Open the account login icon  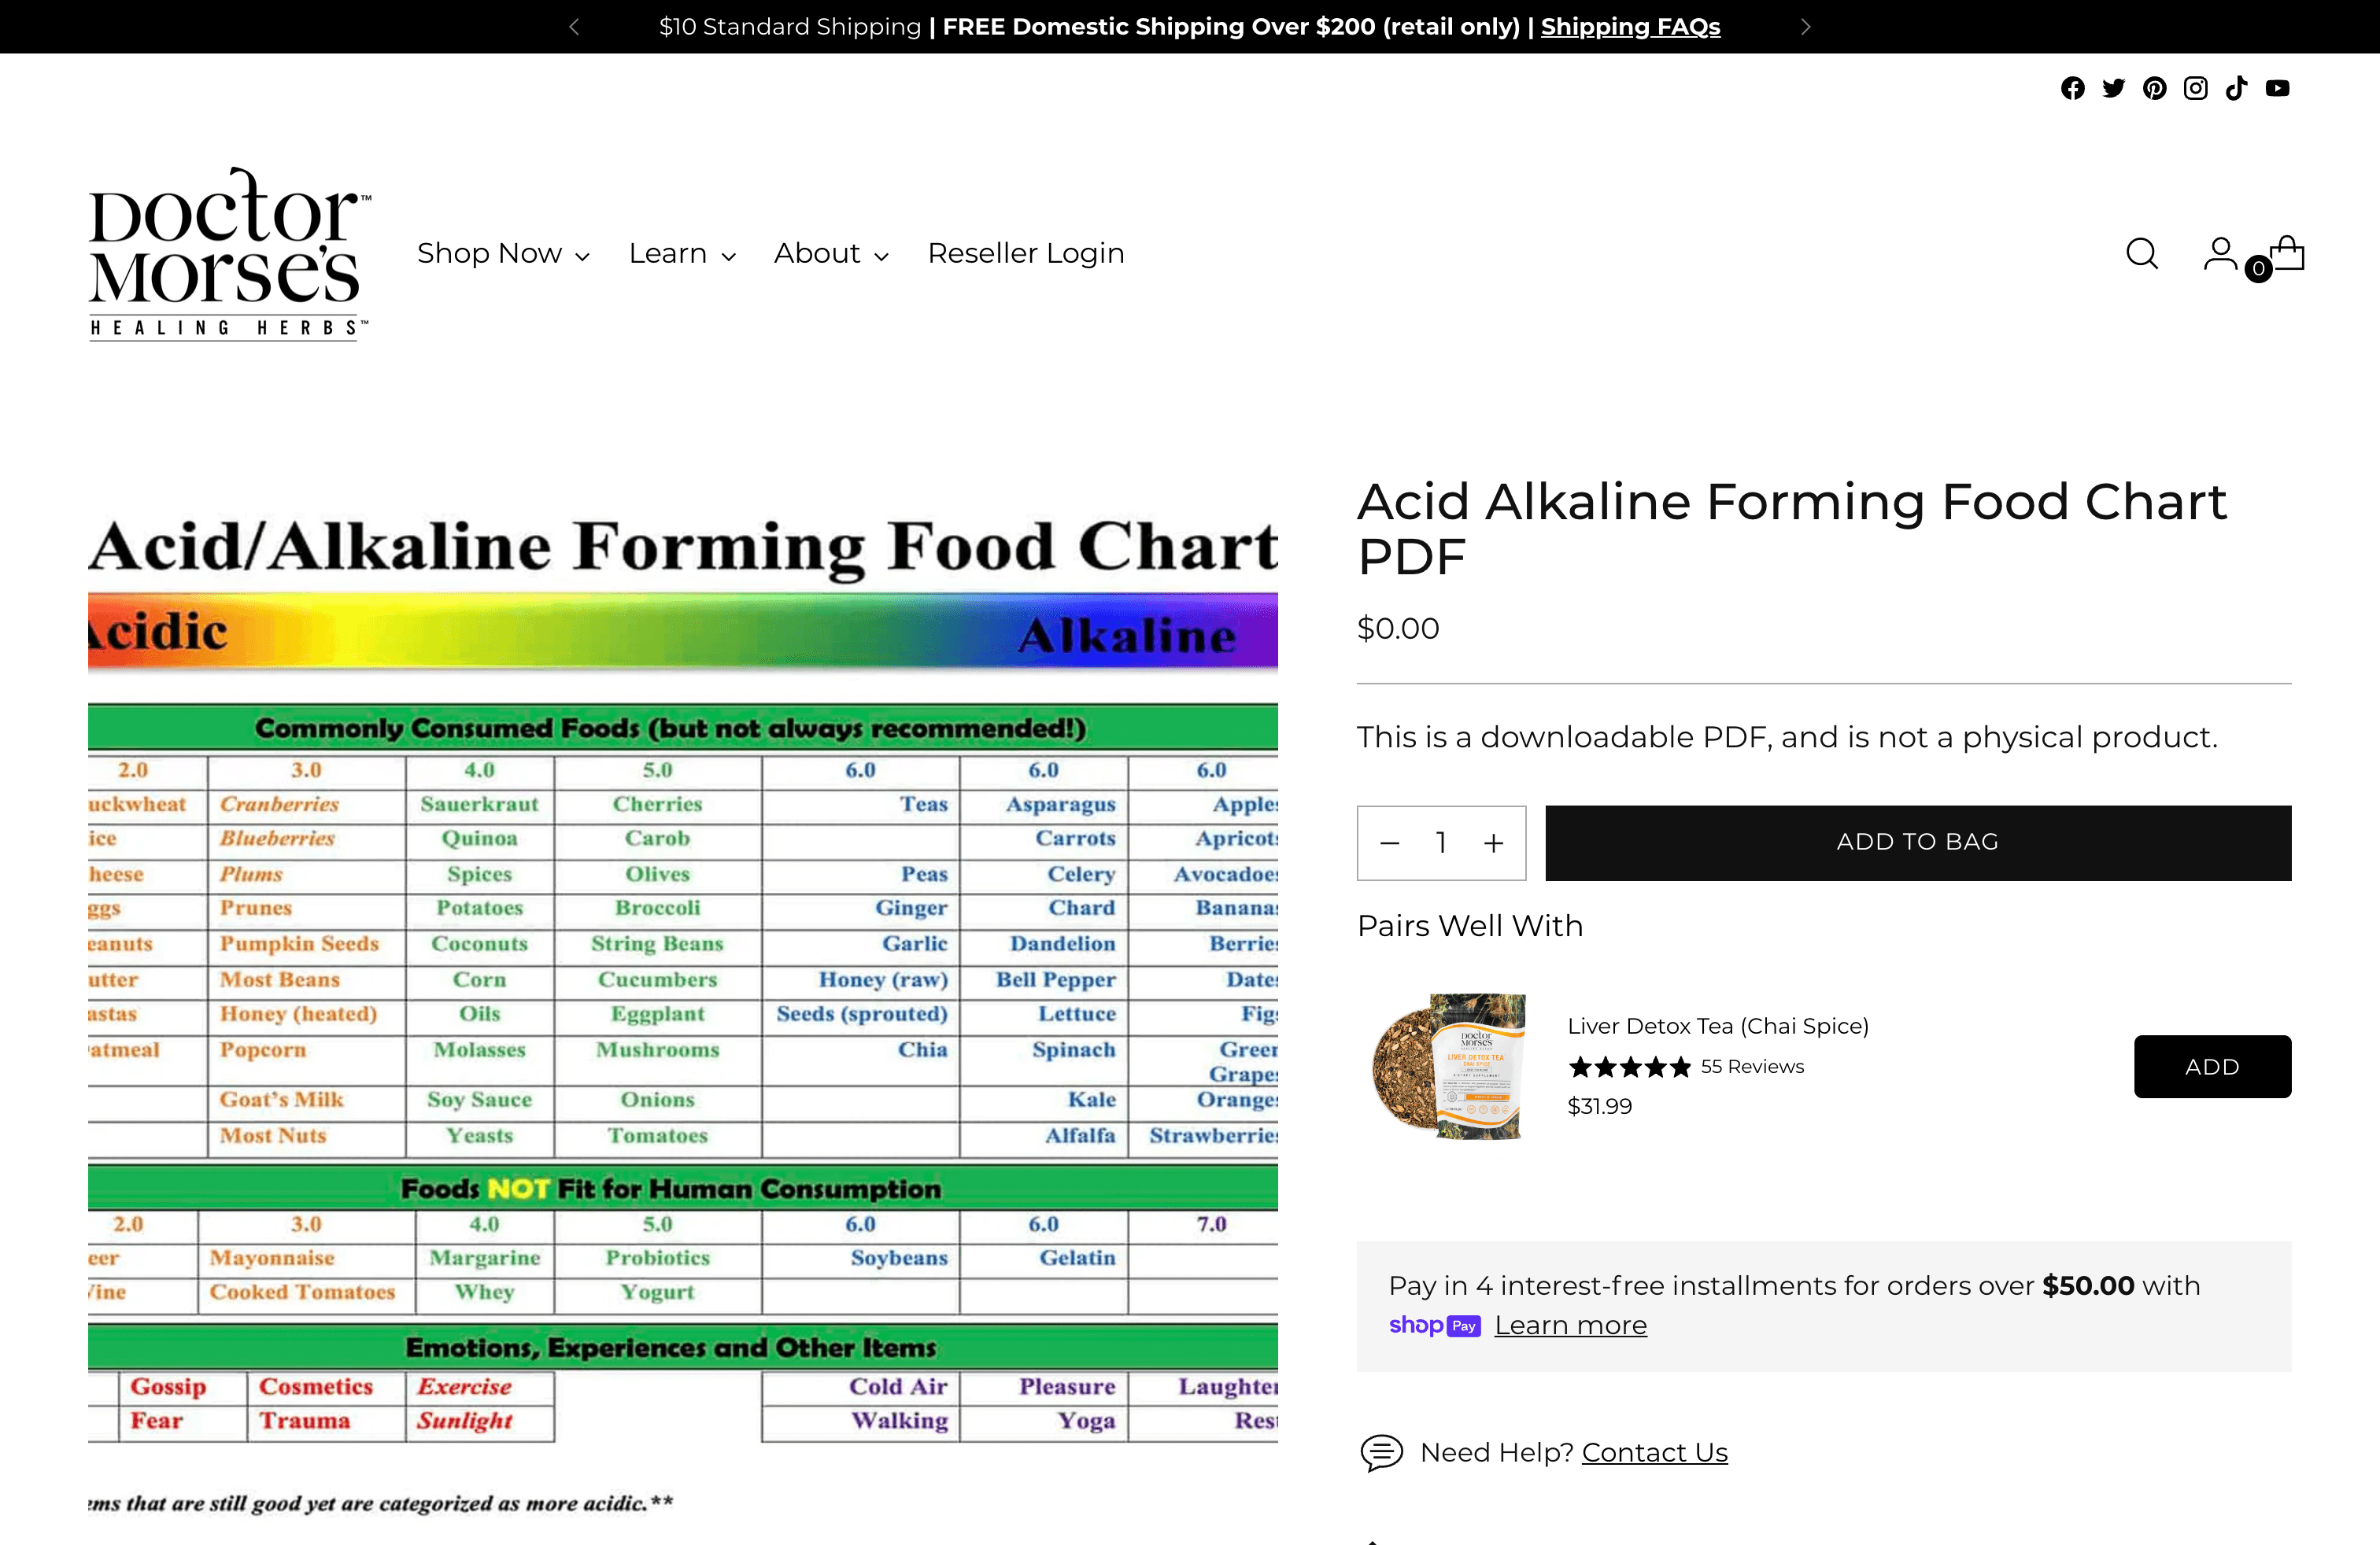[x=2220, y=254]
